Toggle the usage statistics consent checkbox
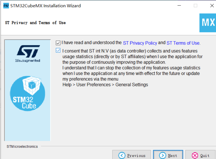The height and width of the screenshot is (159, 216). [x=58, y=50]
